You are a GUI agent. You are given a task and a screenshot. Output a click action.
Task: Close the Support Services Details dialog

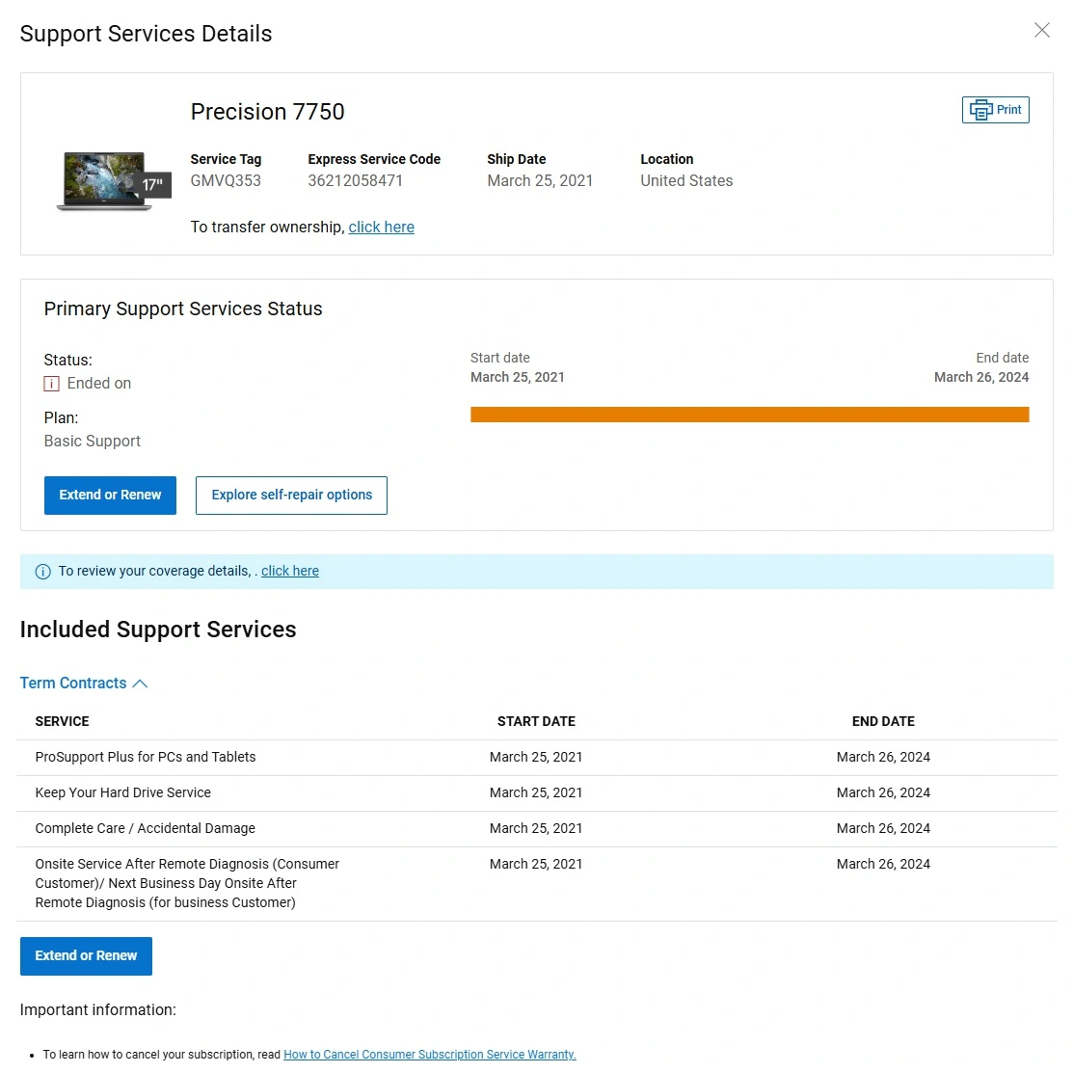pos(1041,30)
